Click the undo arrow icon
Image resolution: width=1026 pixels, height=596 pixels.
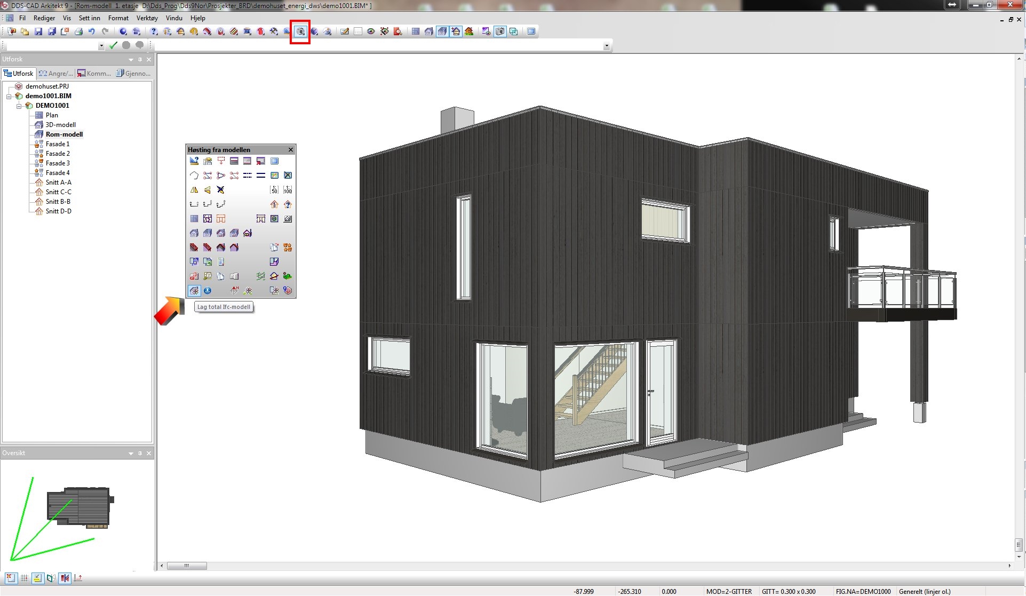coord(92,31)
